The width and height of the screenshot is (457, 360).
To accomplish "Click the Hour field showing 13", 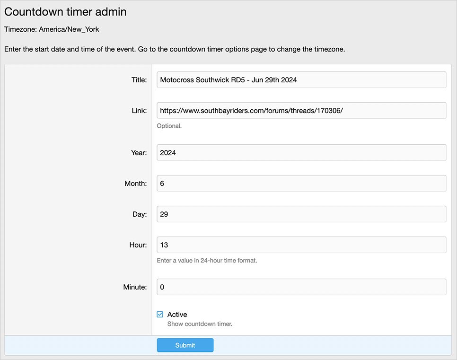I will tap(301, 245).
